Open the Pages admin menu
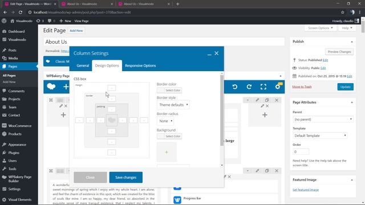This screenshot has width=365, height=205. [19, 67]
